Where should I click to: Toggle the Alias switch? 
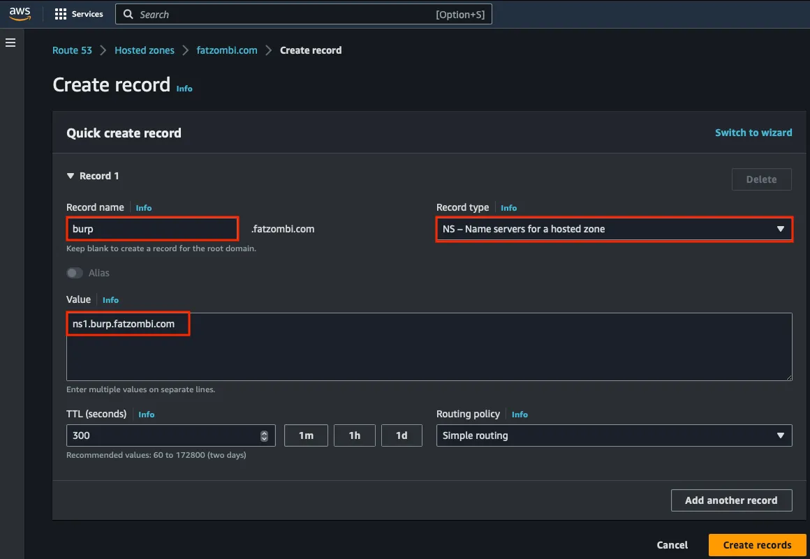[75, 273]
